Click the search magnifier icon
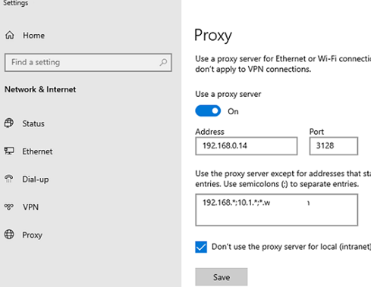 coord(163,62)
